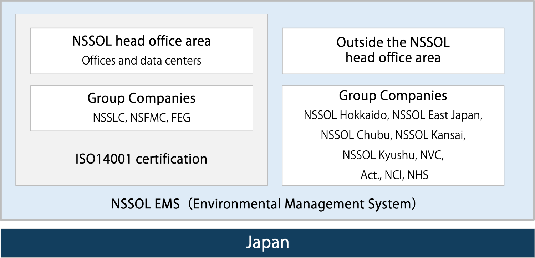Select the "NSSOL Kyushu, NVC," line
Viewport: 535px width, 258px height.
point(393,155)
